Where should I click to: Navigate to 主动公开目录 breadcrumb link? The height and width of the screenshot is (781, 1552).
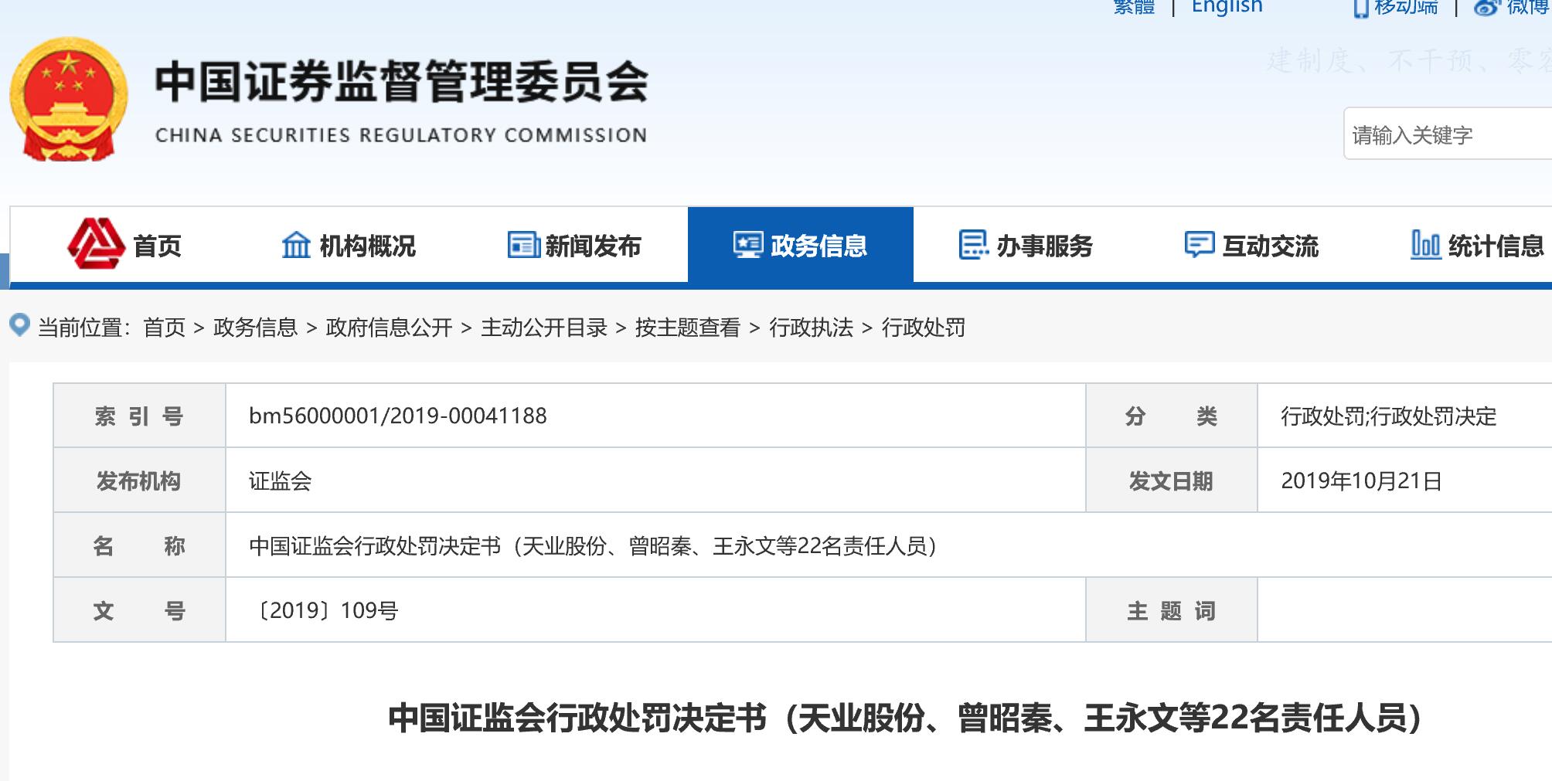543,328
